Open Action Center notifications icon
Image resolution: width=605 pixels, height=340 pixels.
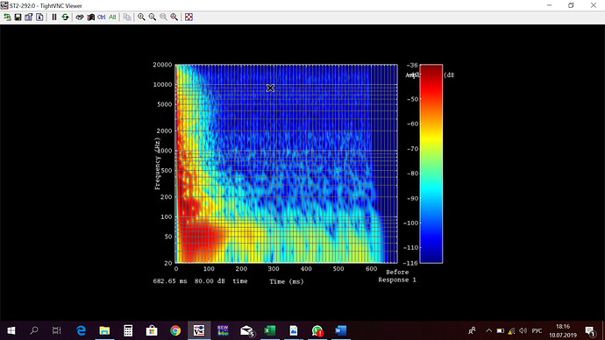(590, 330)
